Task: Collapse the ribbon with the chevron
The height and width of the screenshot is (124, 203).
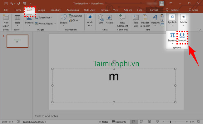Action: [x=200, y=30]
